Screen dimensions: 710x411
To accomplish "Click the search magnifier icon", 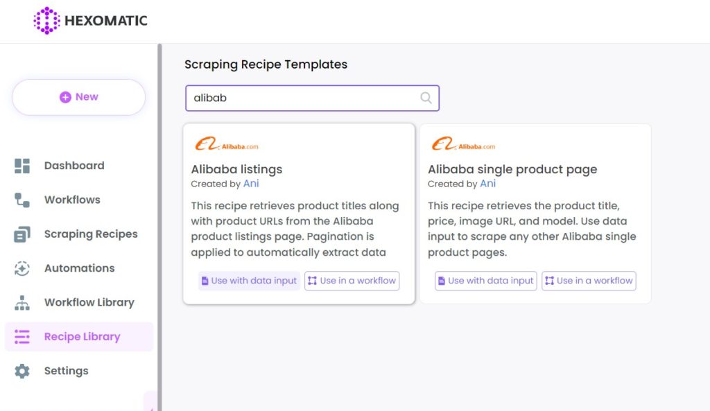I will click(426, 98).
